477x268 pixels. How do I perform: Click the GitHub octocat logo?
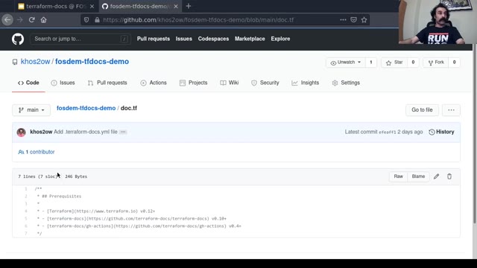pos(18,39)
